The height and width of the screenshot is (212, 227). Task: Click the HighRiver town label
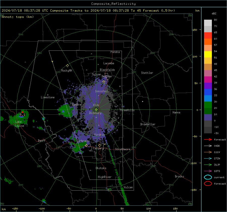point(105,177)
